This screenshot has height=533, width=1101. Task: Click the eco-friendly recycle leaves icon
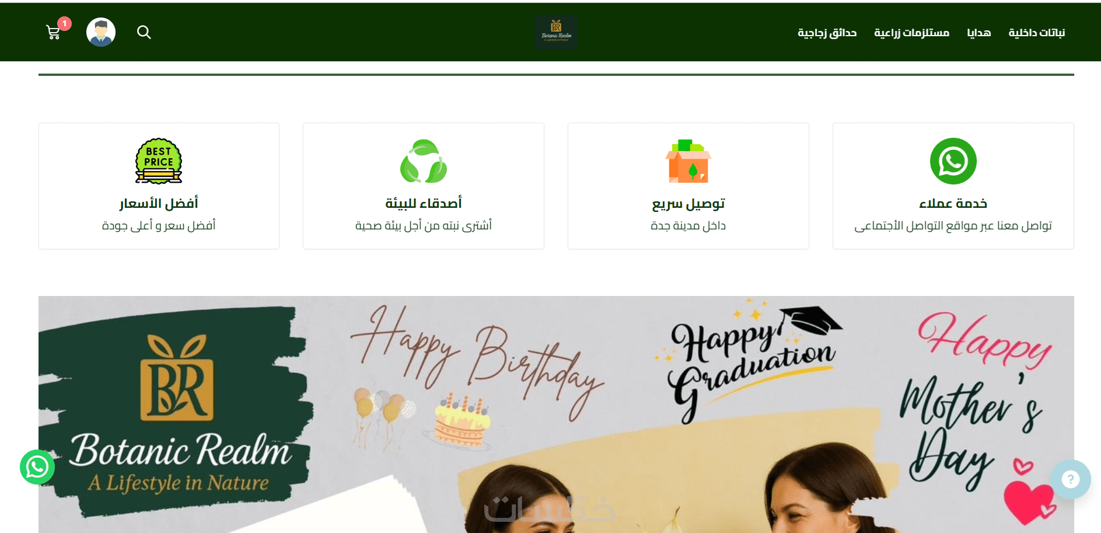click(x=424, y=161)
